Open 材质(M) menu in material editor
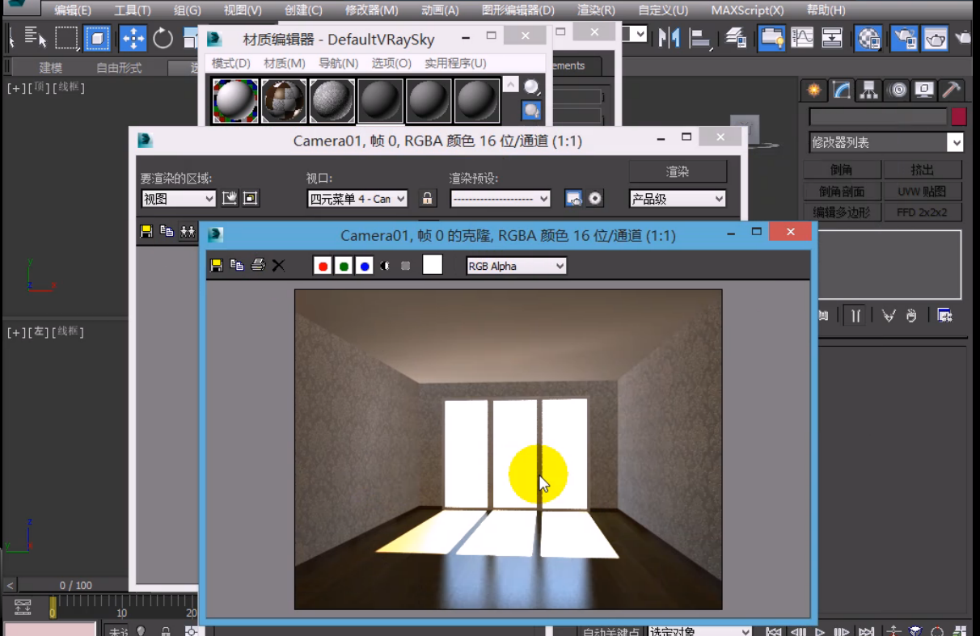The width and height of the screenshot is (980, 636). 284,63
